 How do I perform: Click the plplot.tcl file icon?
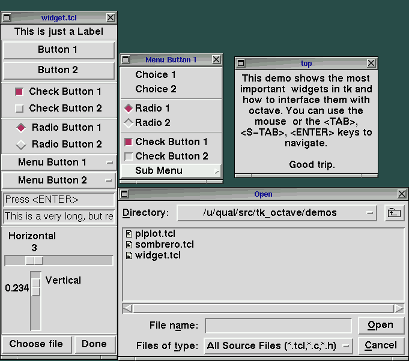129,234
